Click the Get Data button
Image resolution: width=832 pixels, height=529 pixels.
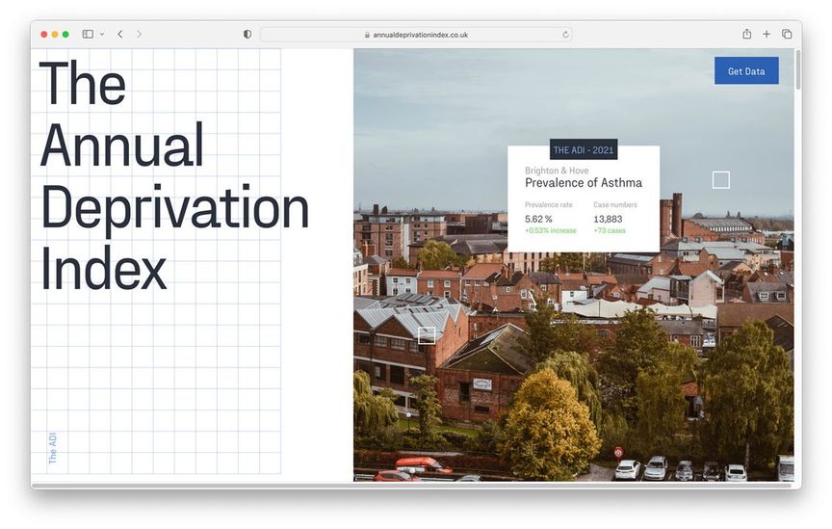point(746,70)
